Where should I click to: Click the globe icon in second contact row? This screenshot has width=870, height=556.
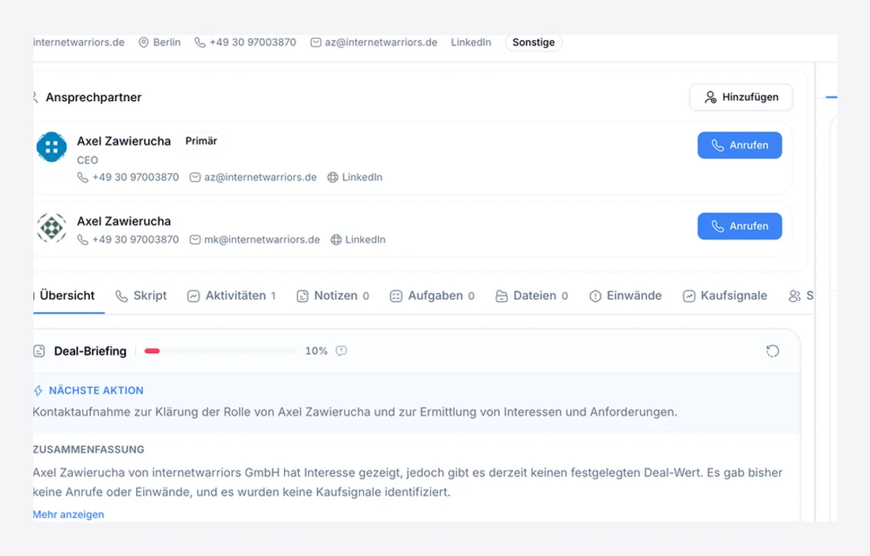point(335,240)
